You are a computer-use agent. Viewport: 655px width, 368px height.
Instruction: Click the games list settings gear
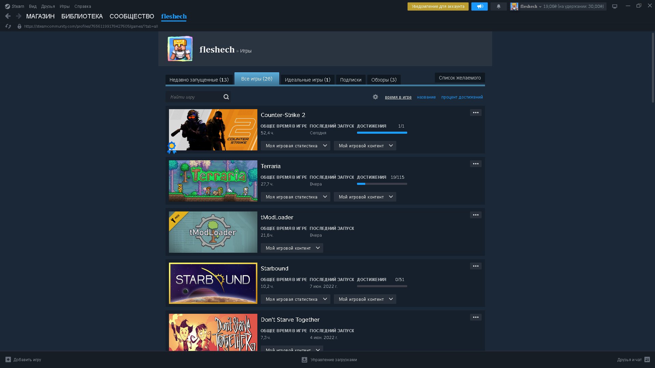coord(375,97)
